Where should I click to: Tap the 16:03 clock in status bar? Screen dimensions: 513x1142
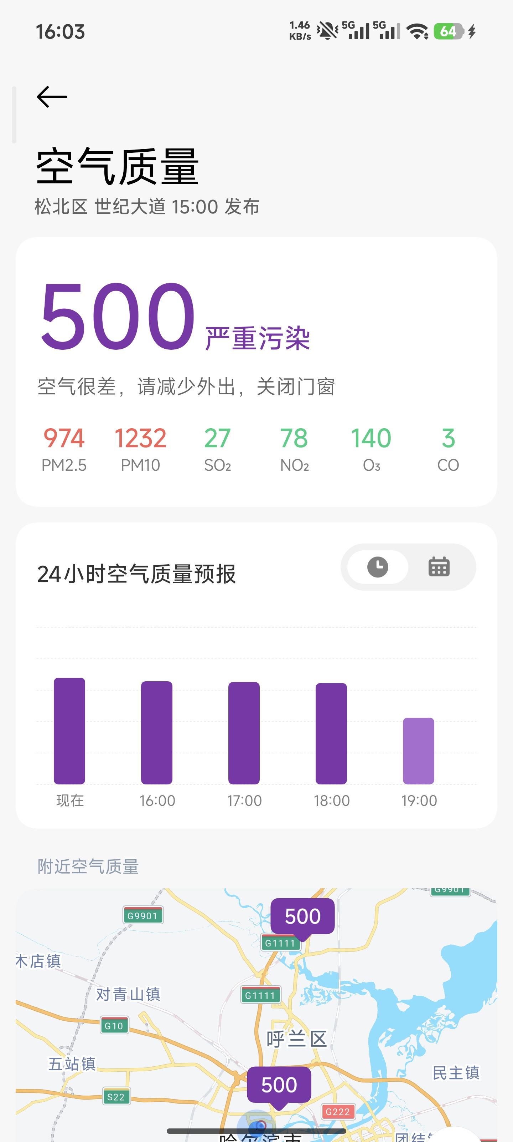pos(60,32)
